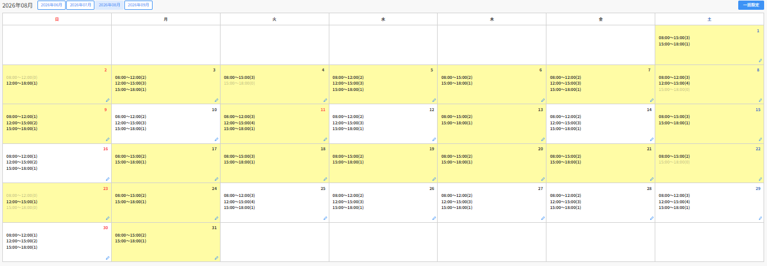Click the edit pencil on August 12
The image size is (767, 266).
434,139
